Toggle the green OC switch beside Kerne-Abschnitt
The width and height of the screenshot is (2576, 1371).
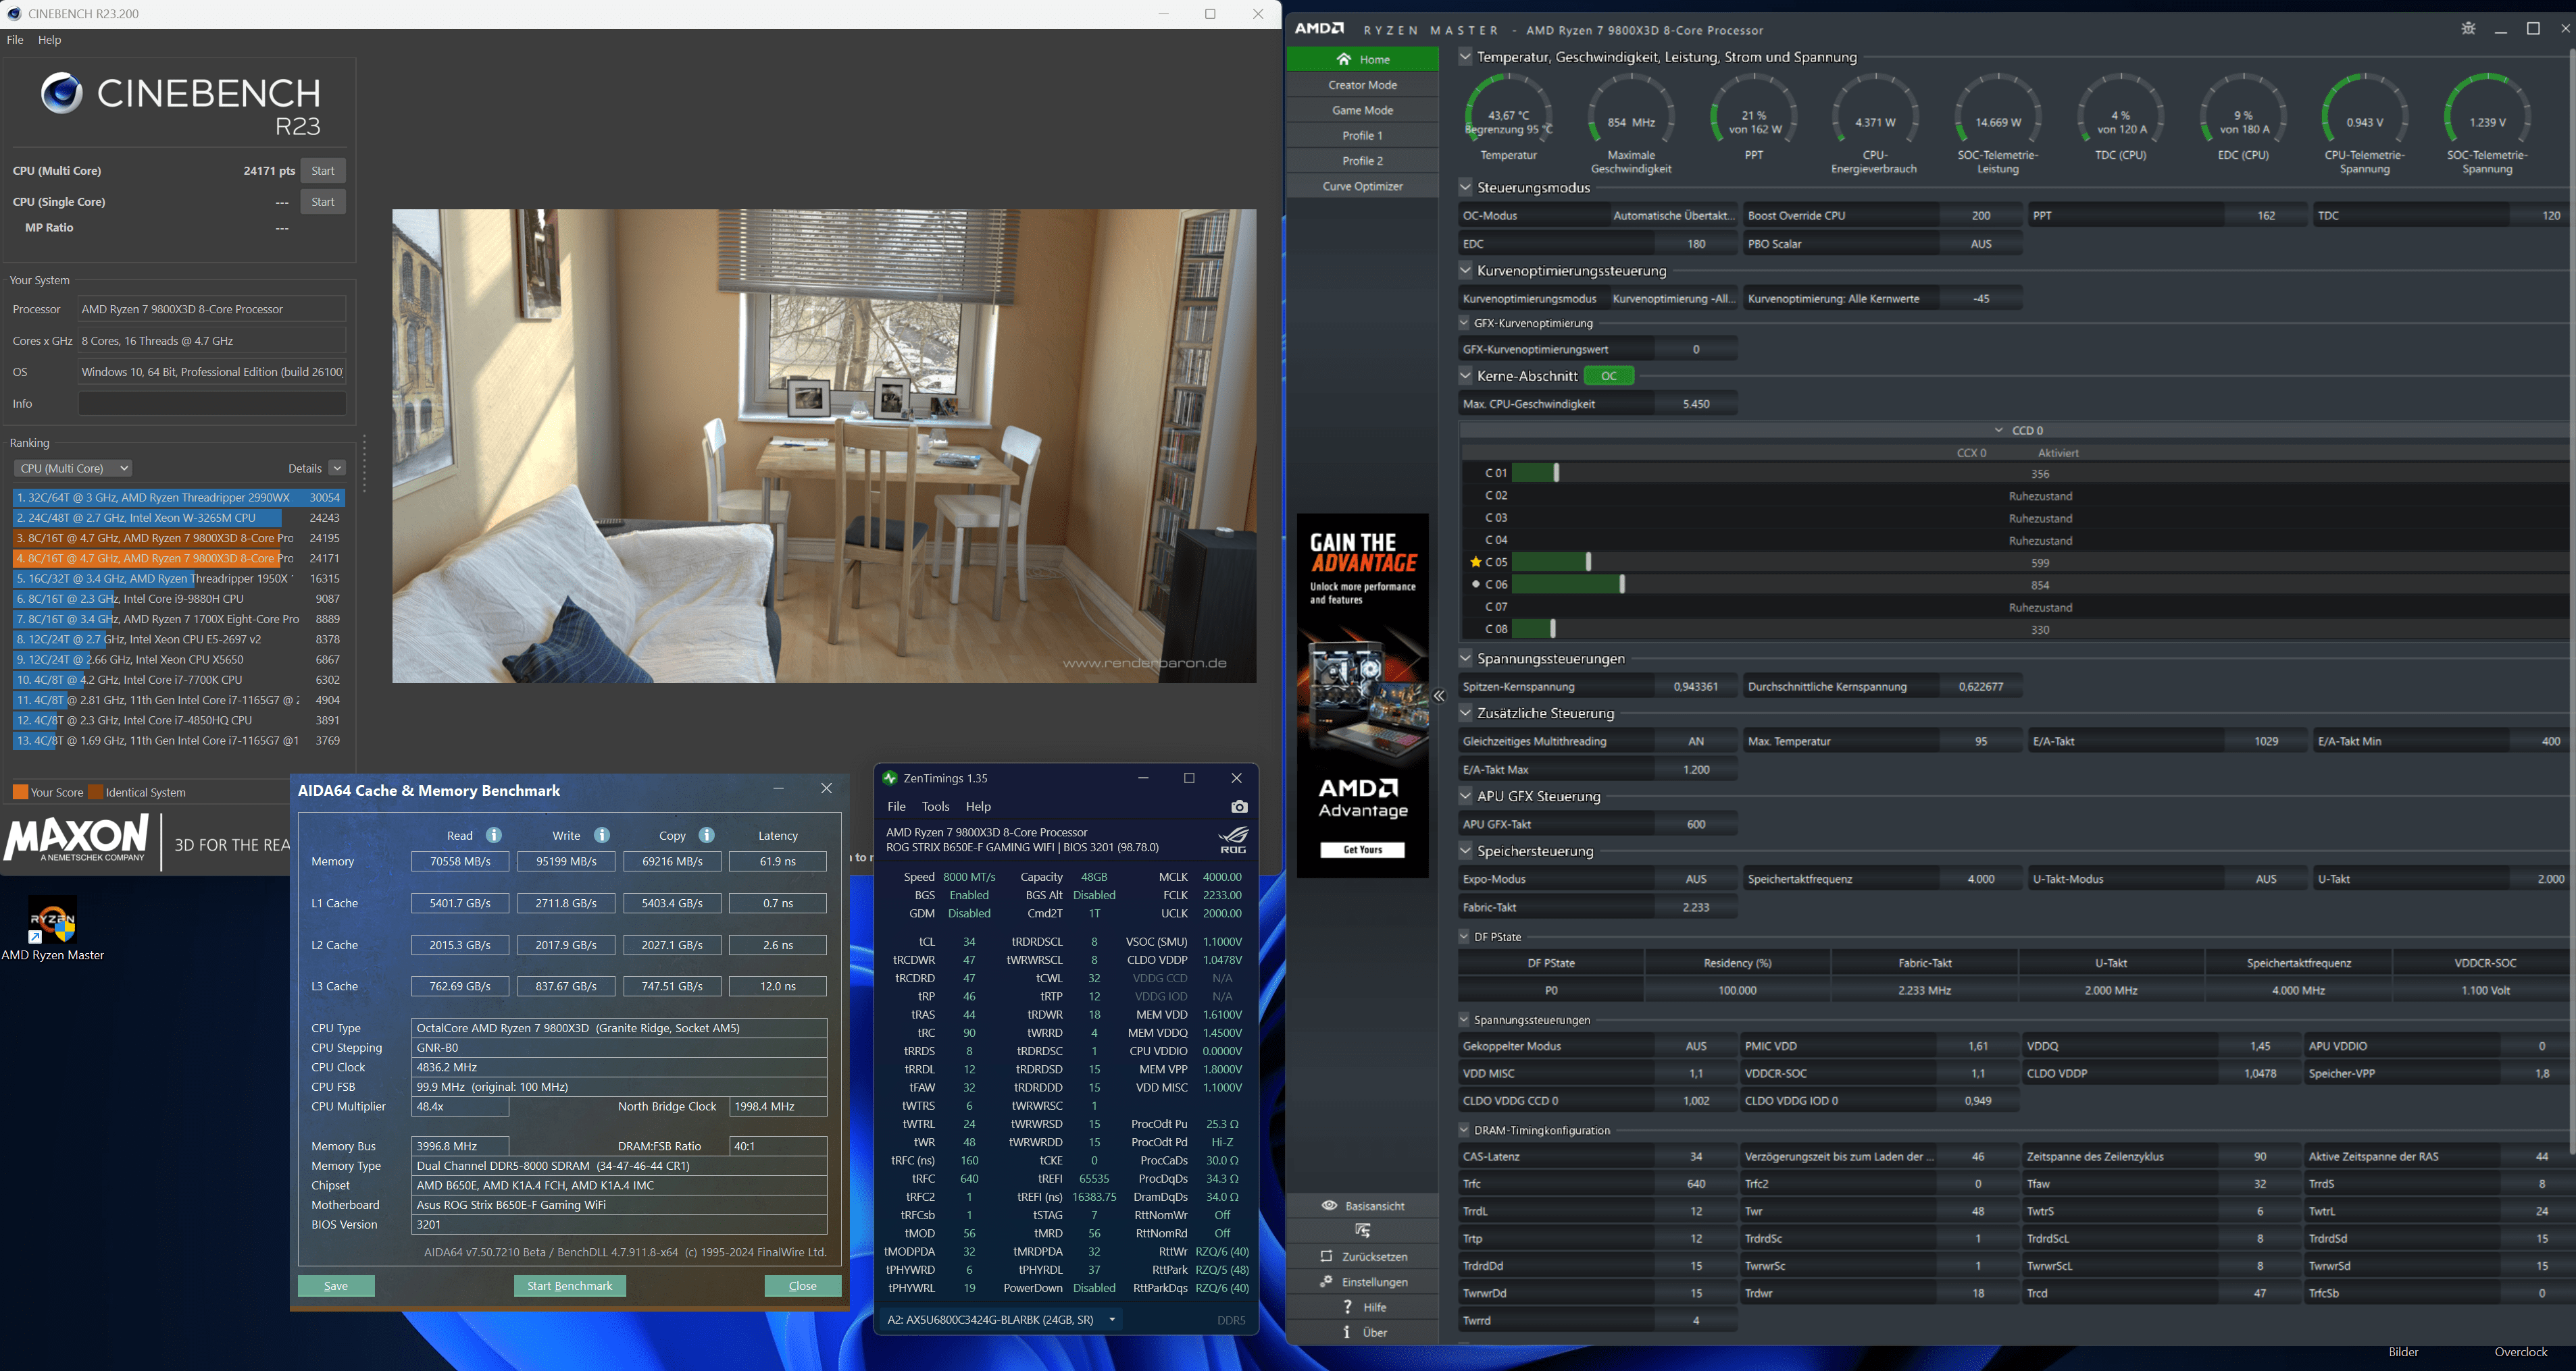(1609, 376)
